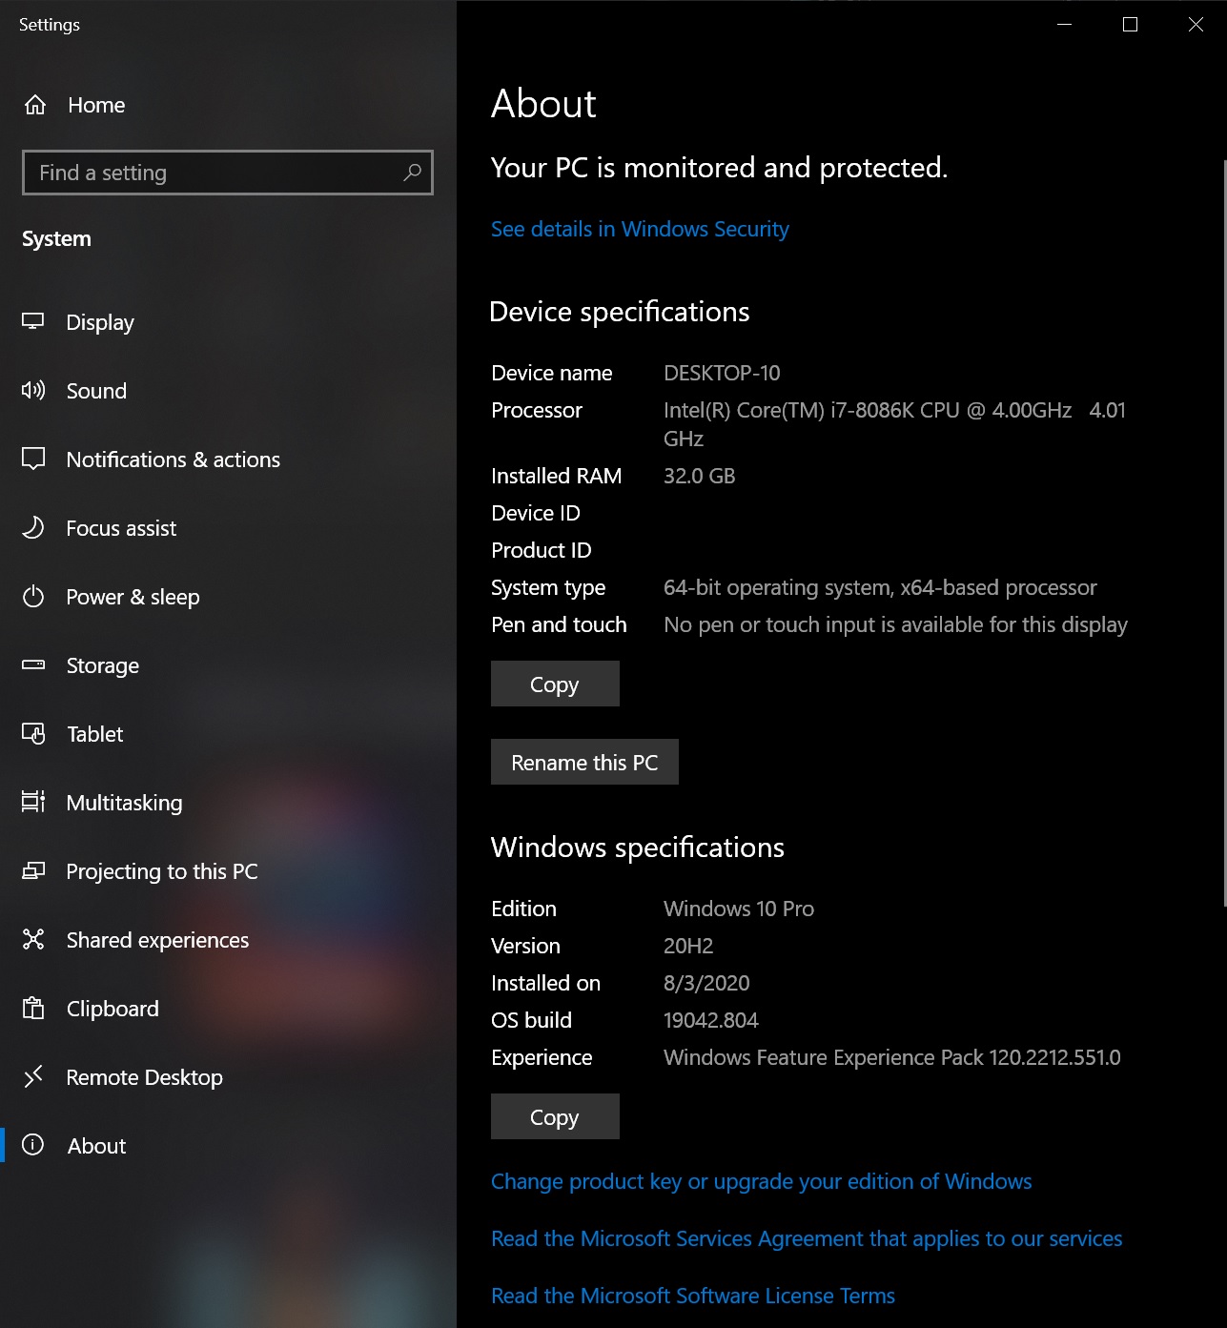Click the Projecting to this PC icon
The image size is (1227, 1328).
click(33, 870)
